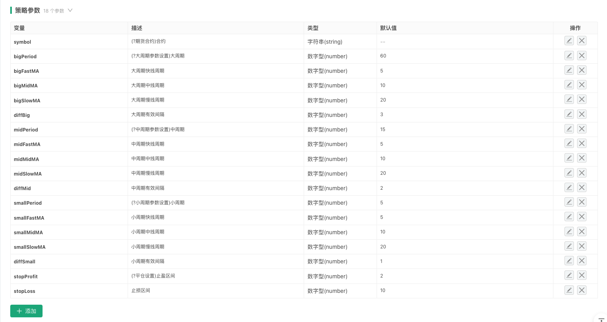Click the back-to-top floating icon
Image resolution: width=607 pixels, height=322 pixels.
601,320
